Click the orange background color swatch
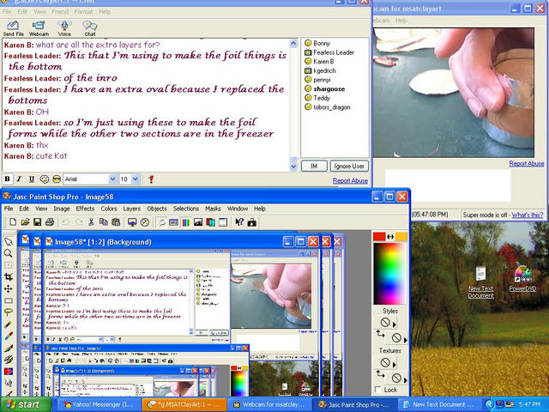Screen dimensions: 549x412 [x=401, y=237]
